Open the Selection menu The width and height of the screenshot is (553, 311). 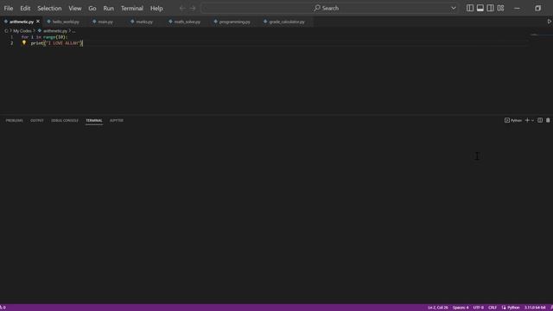point(49,8)
